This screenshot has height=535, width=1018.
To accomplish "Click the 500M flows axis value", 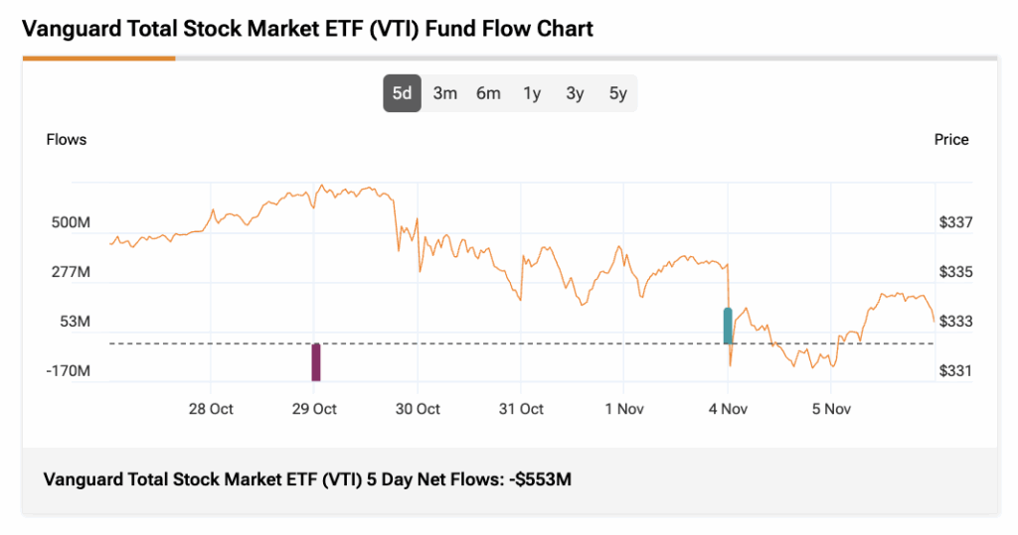I will (x=71, y=223).
